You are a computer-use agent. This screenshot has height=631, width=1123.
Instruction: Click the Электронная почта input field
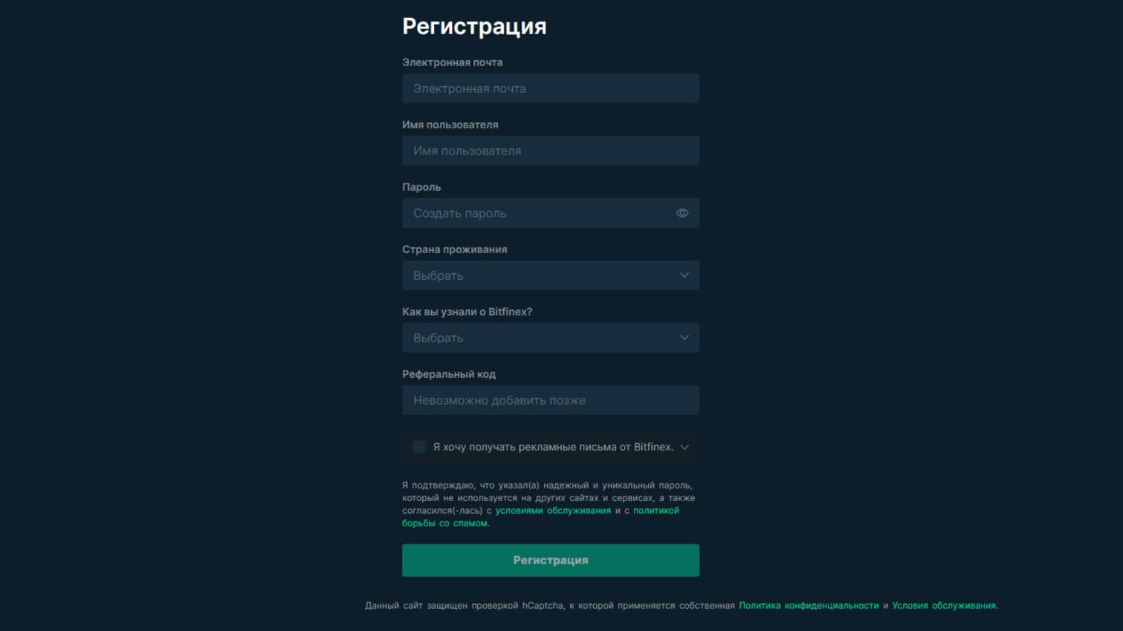[550, 88]
